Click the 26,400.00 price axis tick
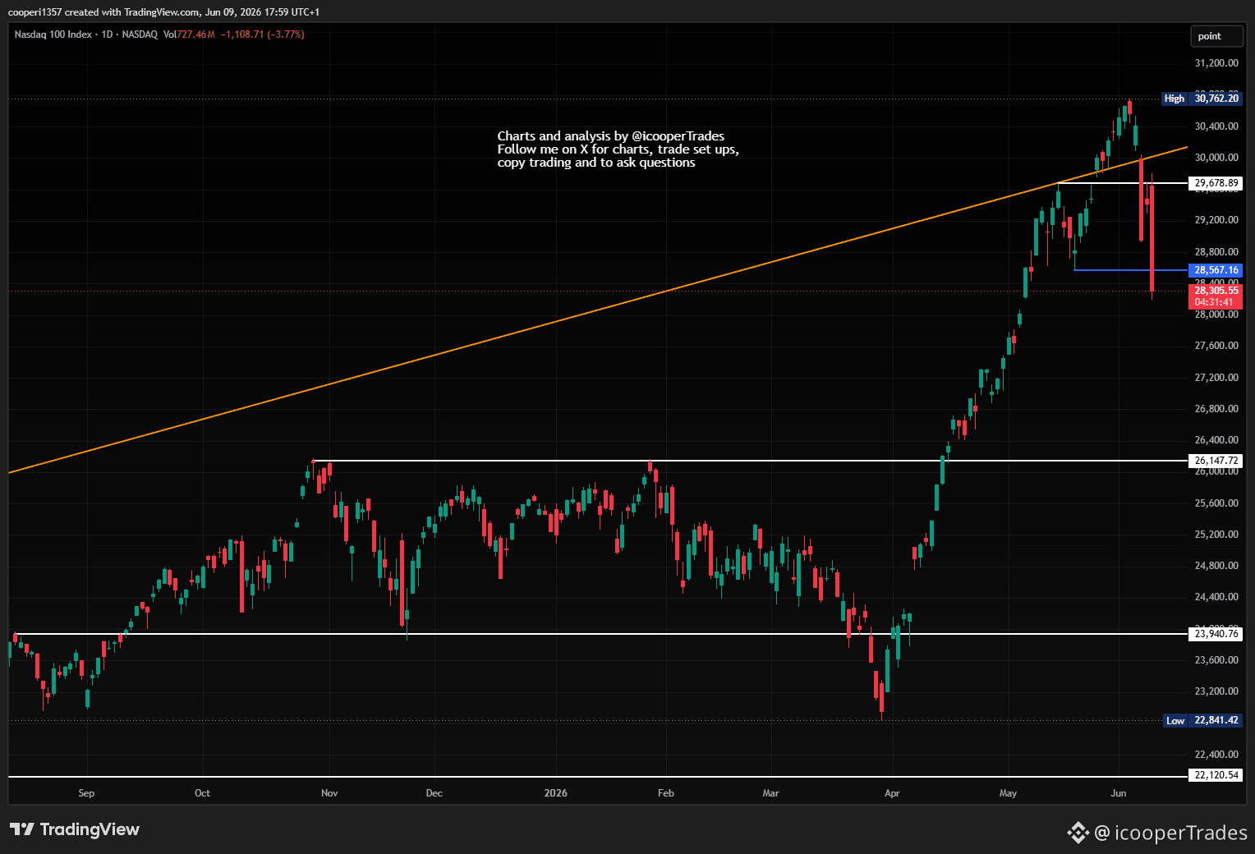Image resolution: width=1255 pixels, height=854 pixels. (x=1216, y=440)
